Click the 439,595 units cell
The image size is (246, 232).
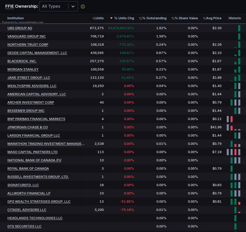point(97,53)
